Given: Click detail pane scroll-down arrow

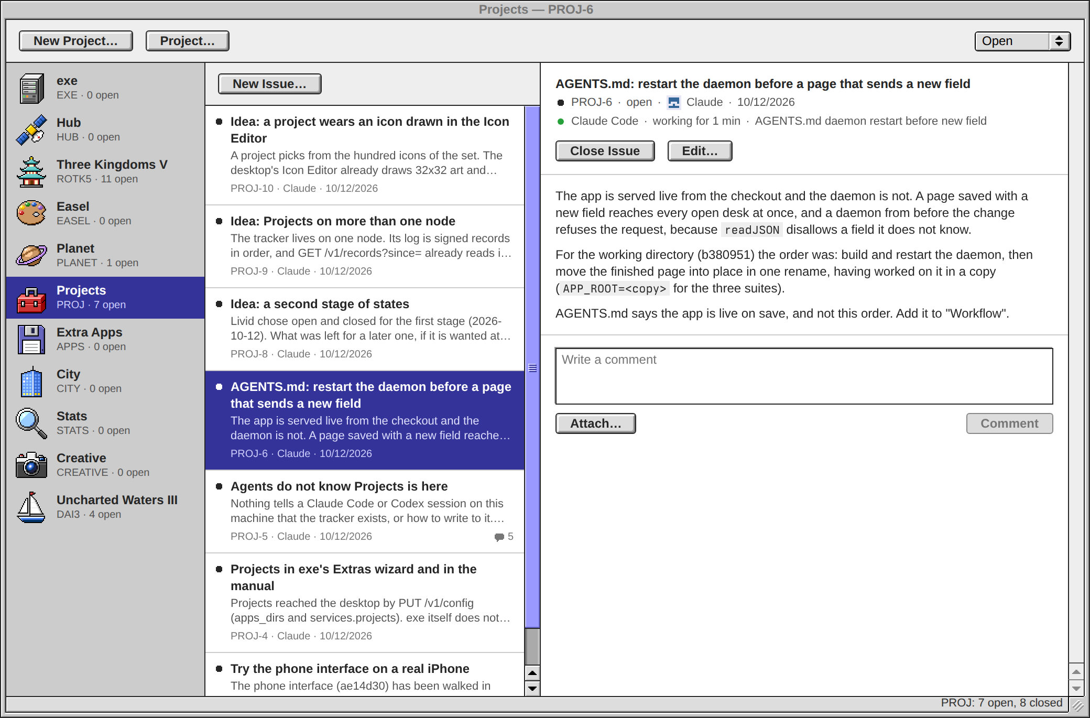Looking at the screenshot, I should click(1076, 688).
